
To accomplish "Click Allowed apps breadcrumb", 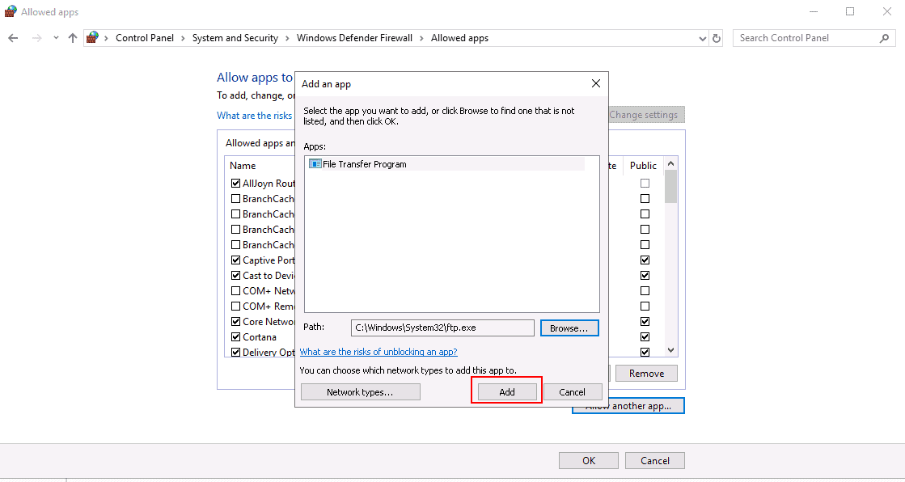I will click(459, 37).
